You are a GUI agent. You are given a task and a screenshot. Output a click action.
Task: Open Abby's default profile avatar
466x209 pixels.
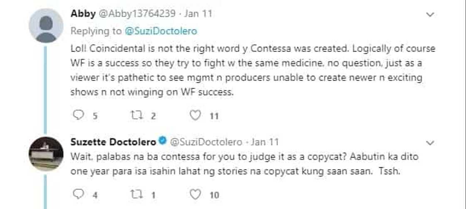coord(46,25)
